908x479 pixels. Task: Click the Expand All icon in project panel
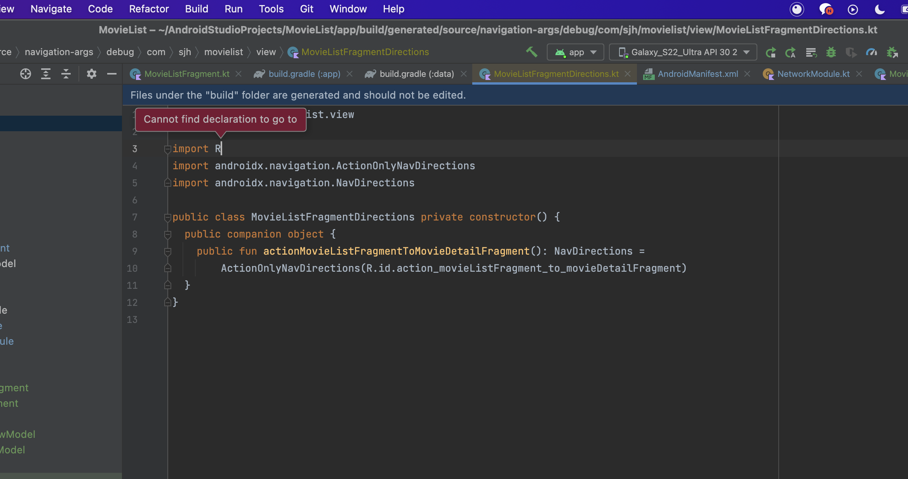click(46, 74)
